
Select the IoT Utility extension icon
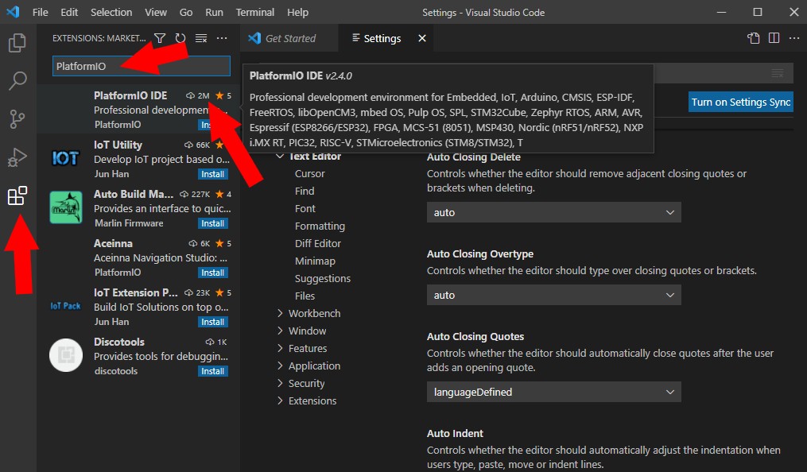(65, 158)
